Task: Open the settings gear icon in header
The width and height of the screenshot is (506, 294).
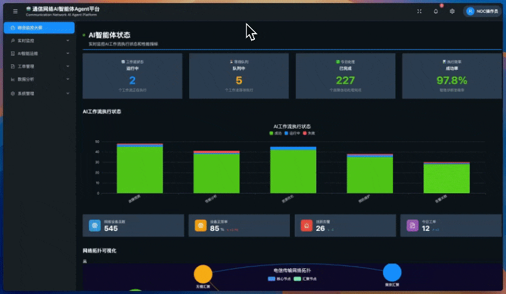Action: pyautogui.click(x=452, y=11)
